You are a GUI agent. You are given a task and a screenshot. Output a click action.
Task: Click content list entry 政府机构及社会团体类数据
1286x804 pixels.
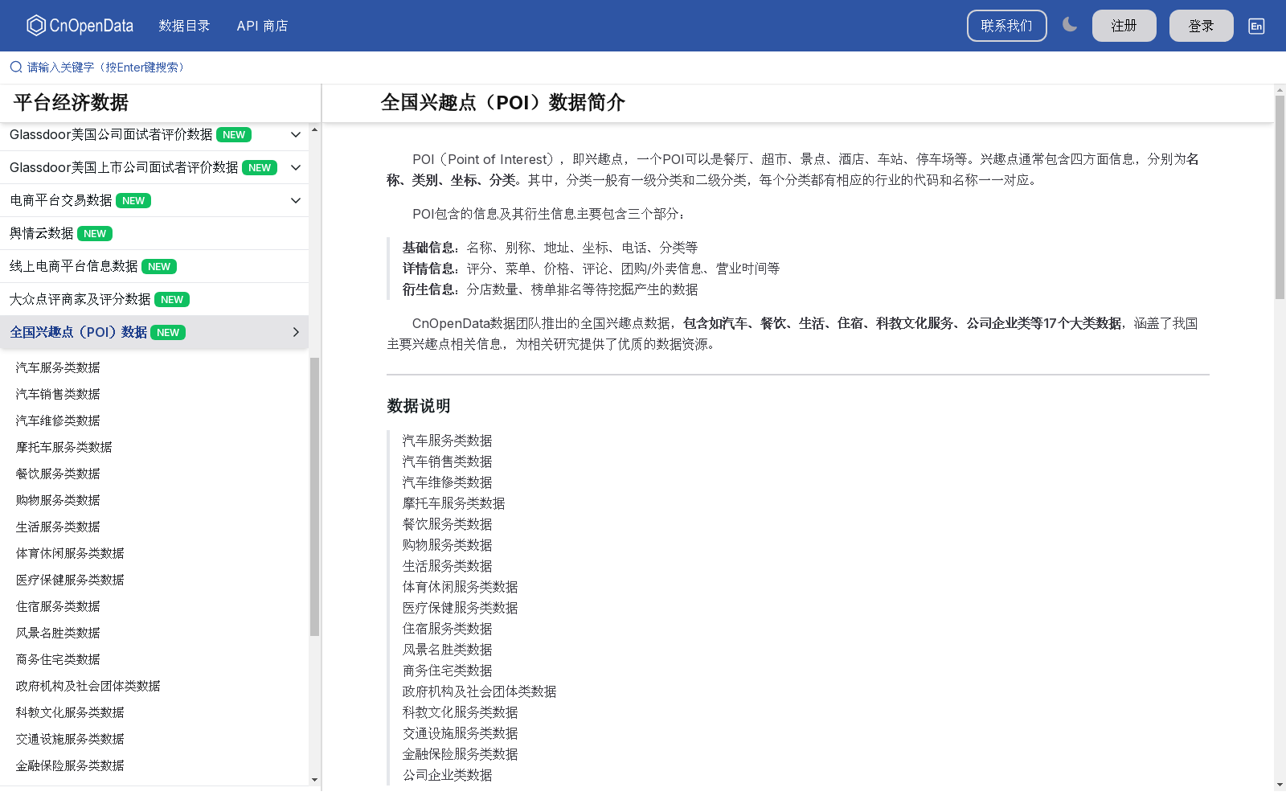pyautogui.click(x=480, y=691)
